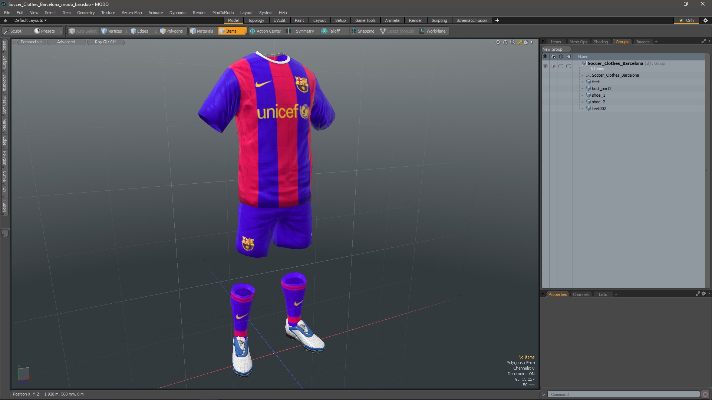Switch to the UVEdit layout tab

(279, 20)
